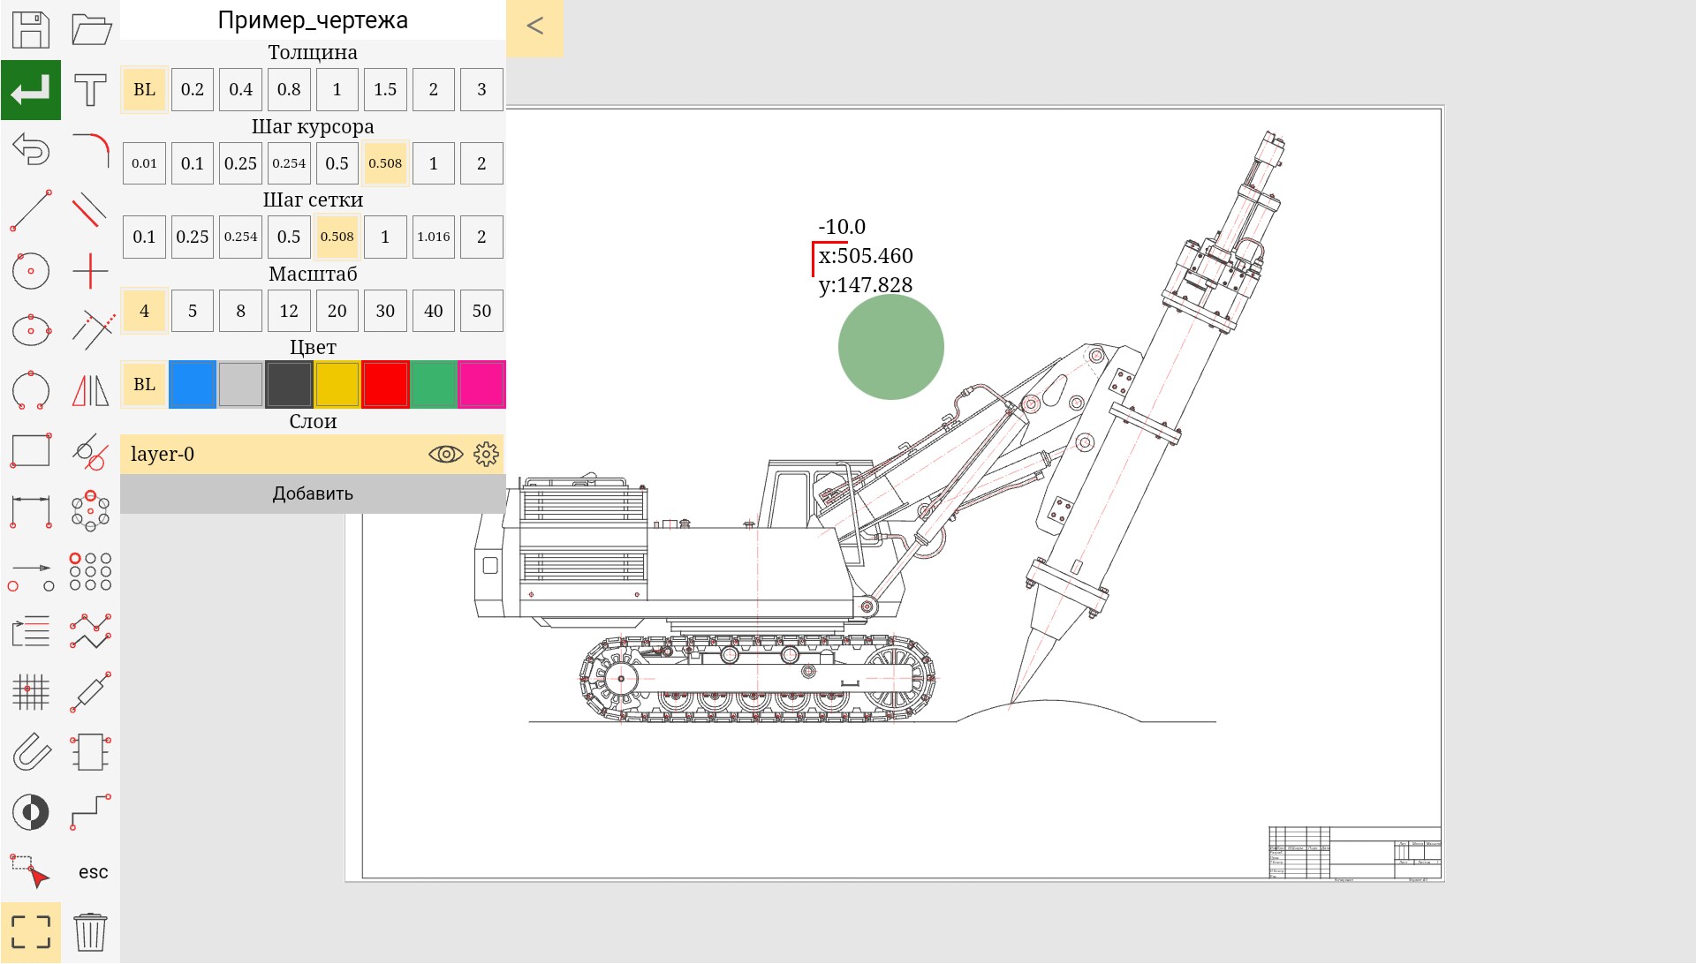Collapse the settings panel with arrow
This screenshot has height=964, width=1696.
click(534, 26)
